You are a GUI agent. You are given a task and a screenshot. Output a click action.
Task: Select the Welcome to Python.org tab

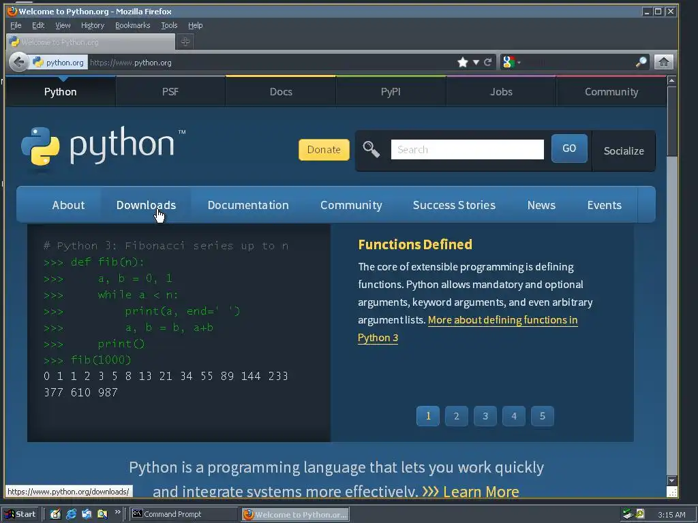click(x=91, y=42)
